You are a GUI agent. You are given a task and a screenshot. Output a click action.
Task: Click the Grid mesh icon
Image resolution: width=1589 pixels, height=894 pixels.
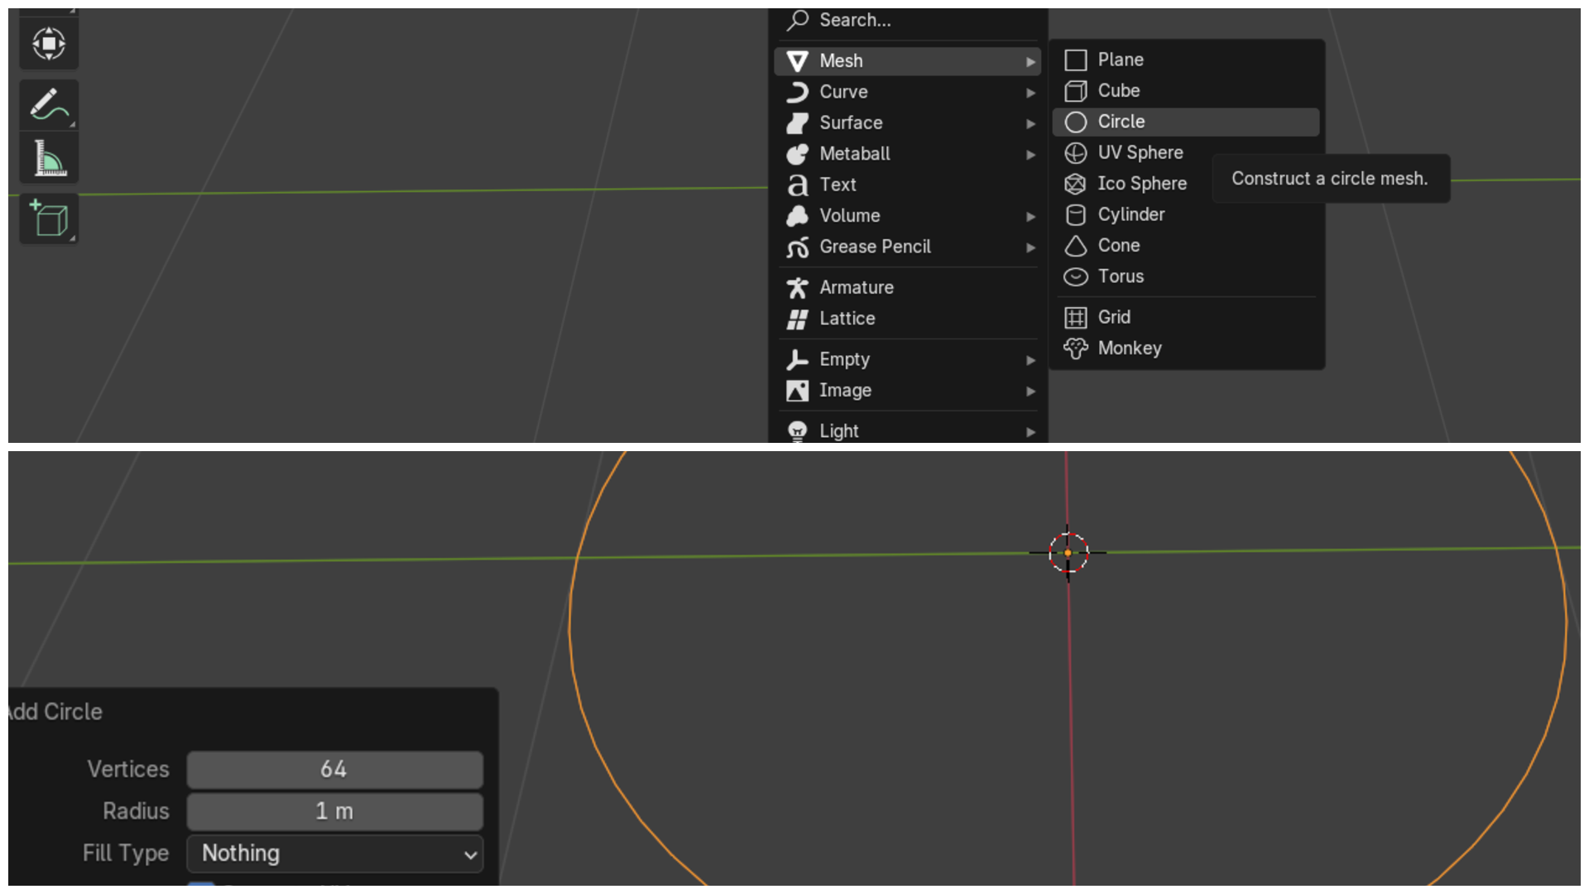pyautogui.click(x=1076, y=318)
